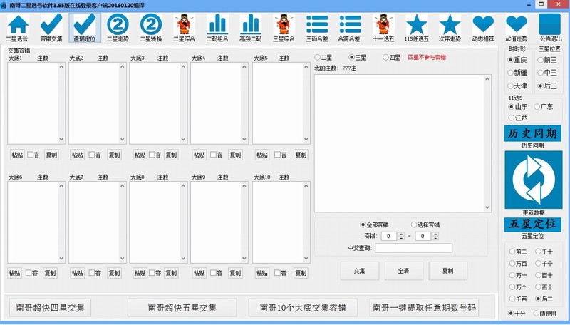570x325 pixels.
Task: Click the 115任选五 star icon
Action: point(417,26)
